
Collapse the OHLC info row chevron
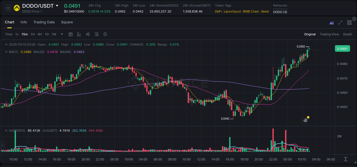tap(6, 44)
